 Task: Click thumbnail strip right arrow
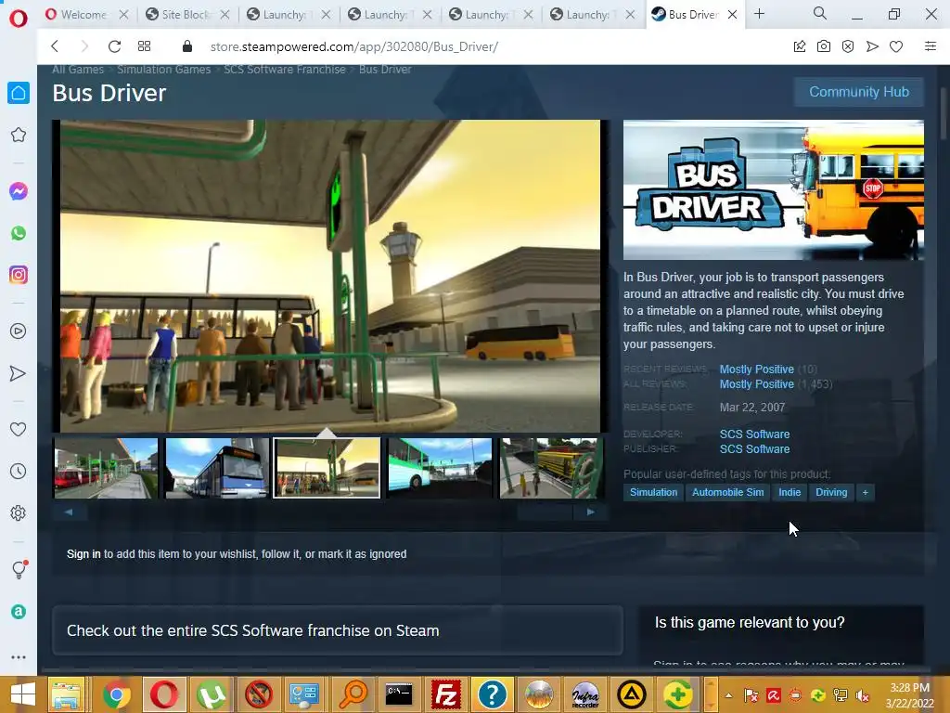click(x=591, y=512)
